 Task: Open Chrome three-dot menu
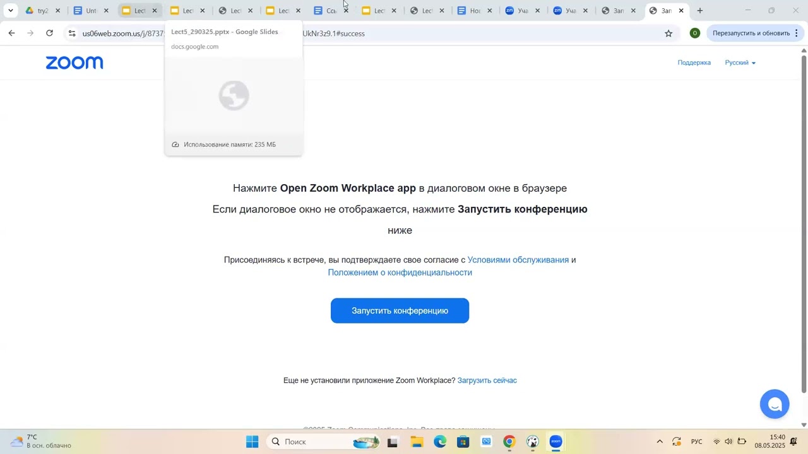pyautogui.click(x=797, y=33)
